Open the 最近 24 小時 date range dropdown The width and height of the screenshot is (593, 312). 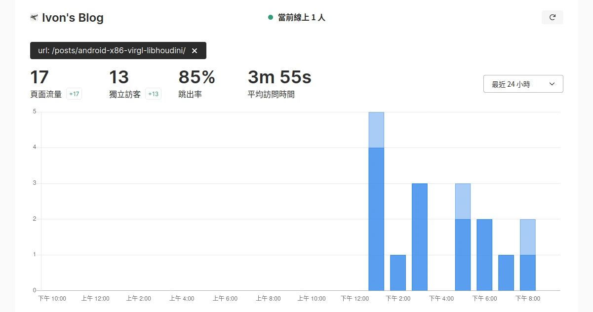tap(522, 84)
